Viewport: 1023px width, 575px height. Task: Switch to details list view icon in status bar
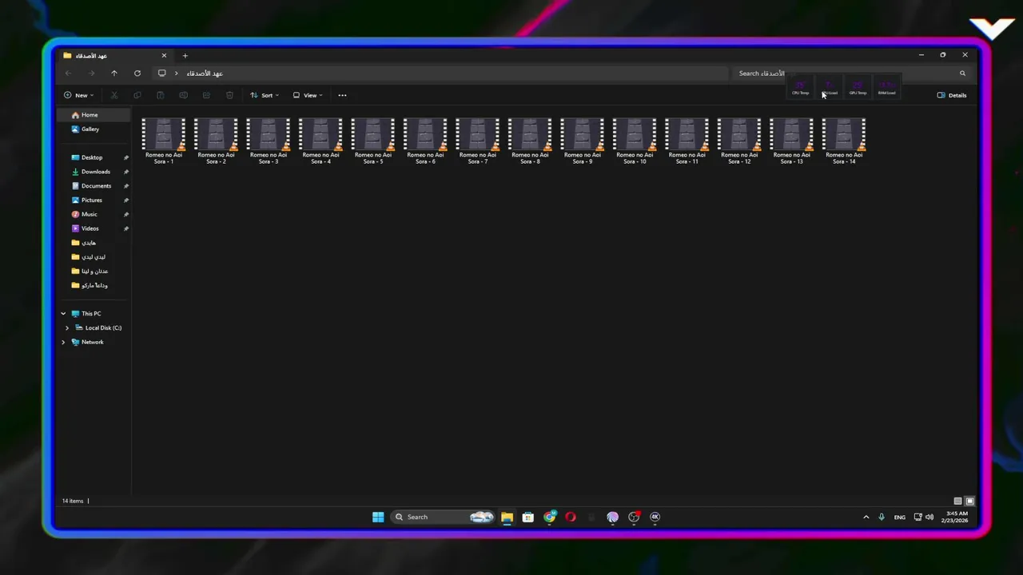pyautogui.click(x=957, y=501)
